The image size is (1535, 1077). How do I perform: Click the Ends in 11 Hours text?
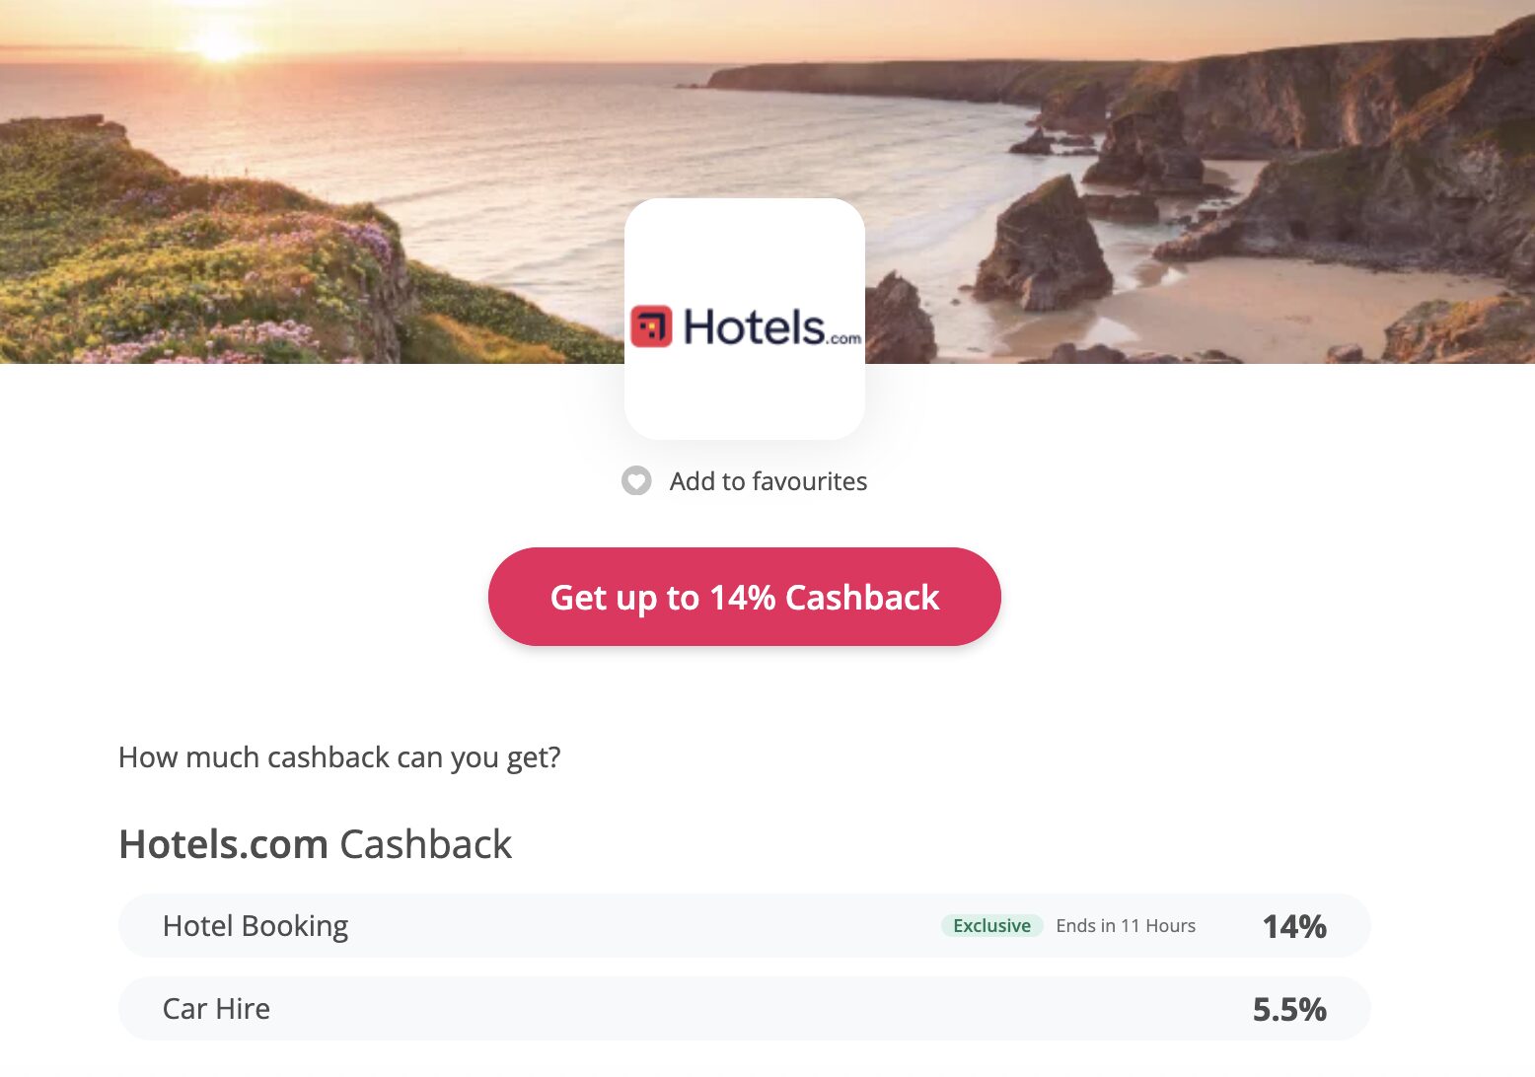1126,926
